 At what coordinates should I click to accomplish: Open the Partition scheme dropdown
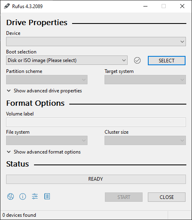tap(47, 80)
